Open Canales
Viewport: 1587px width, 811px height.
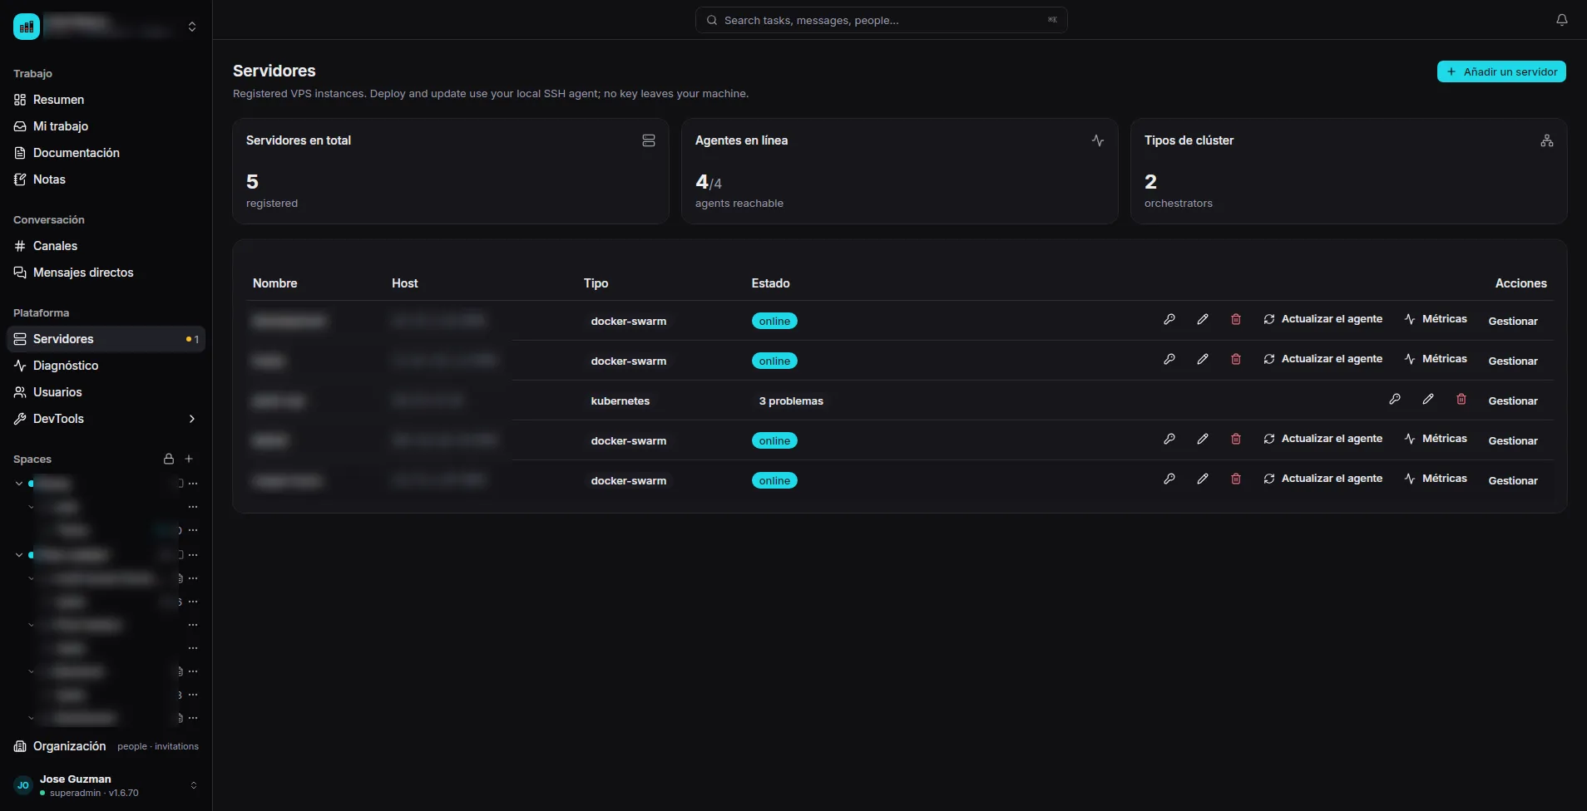pos(106,246)
